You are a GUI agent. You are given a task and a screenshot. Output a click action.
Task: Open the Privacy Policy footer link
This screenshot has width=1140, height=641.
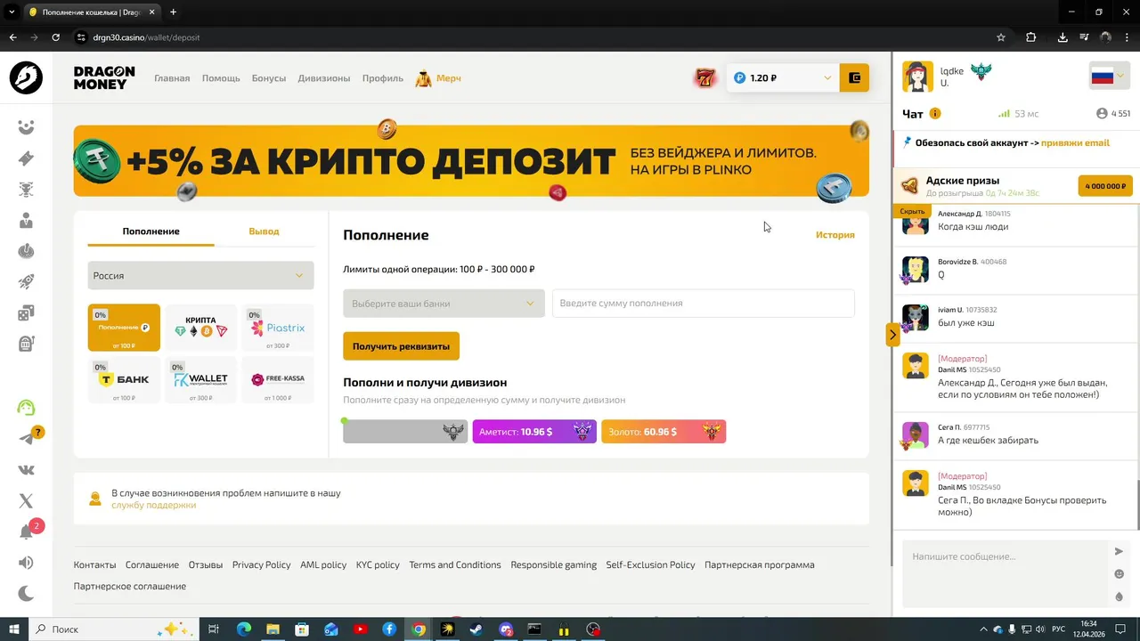pyautogui.click(x=261, y=564)
